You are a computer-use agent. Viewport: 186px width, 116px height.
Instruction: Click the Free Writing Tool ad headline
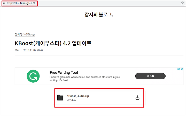64,72
